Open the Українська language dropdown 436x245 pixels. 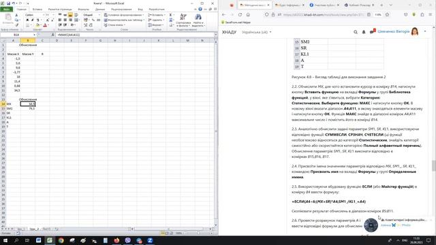pos(256,32)
